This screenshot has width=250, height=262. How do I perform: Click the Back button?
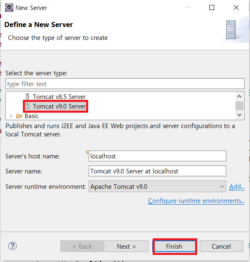pyautogui.click(x=82, y=246)
